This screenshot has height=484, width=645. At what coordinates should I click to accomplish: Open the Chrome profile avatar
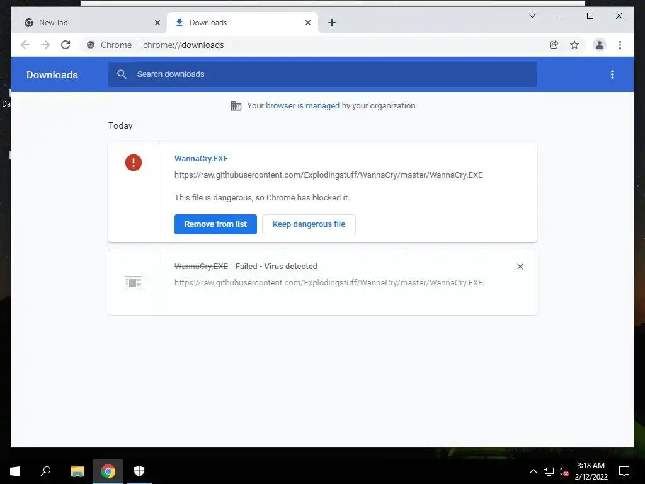click(x=600, y=45)
